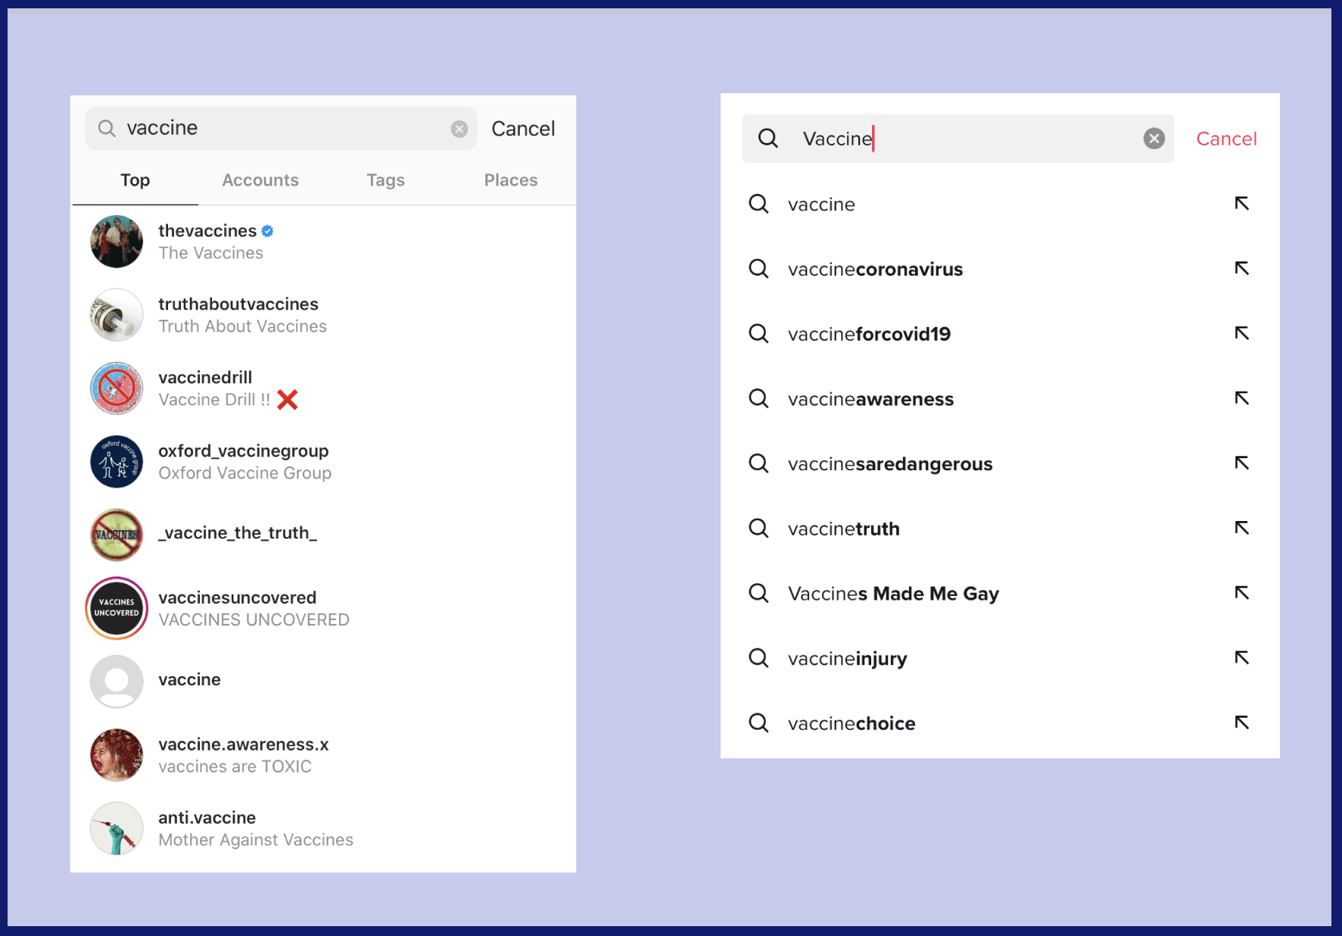The image size is (1342, 936).
Task: Click Cancel next to the left search bar
Action: coord(523,128)
